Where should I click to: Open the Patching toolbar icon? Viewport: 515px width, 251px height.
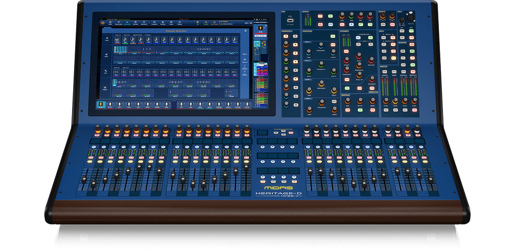163,22
